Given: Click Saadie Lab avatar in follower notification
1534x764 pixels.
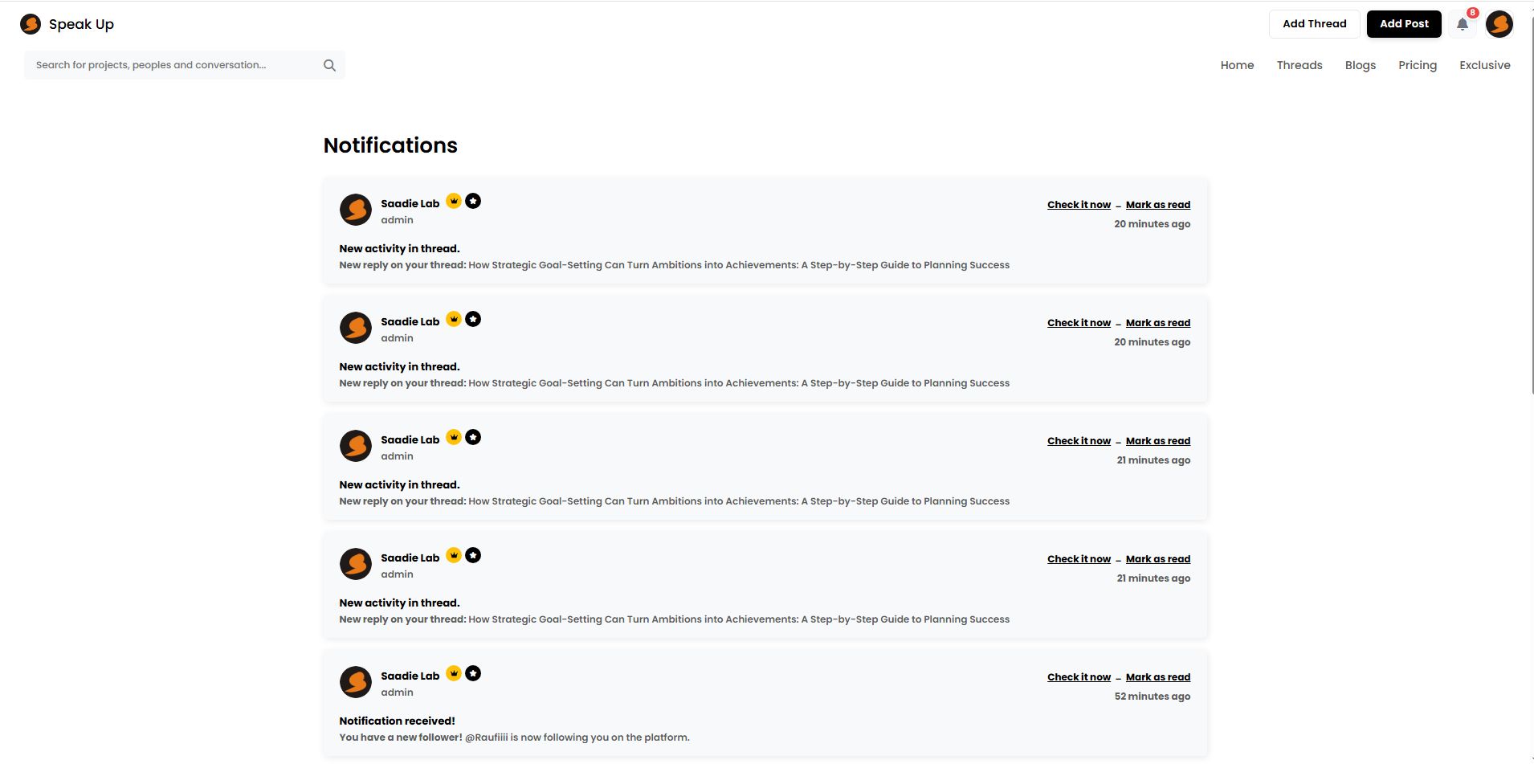Looking at the screenshot, I should click(x=356, y=682).
